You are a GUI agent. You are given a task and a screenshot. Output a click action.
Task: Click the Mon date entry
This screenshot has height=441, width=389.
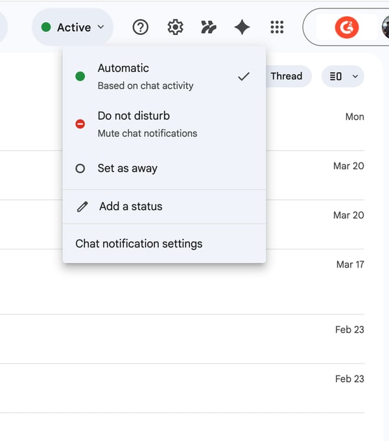coord(355,117)
